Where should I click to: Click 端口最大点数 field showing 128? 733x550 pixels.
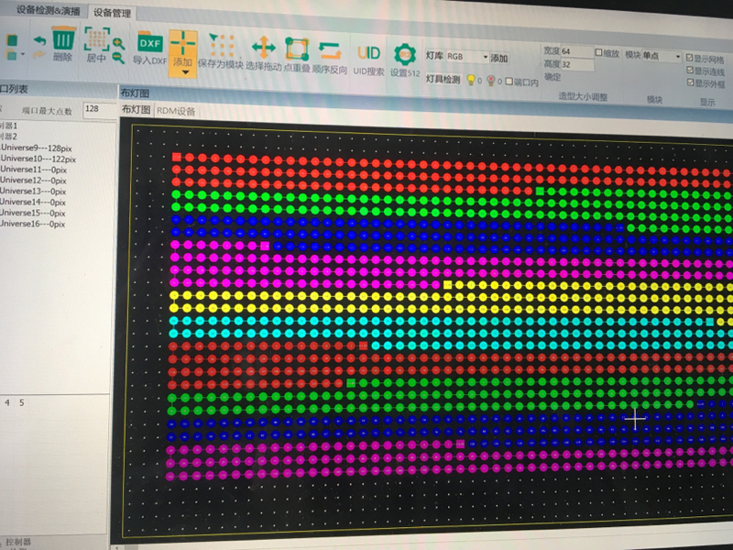[x=99, y=109]
